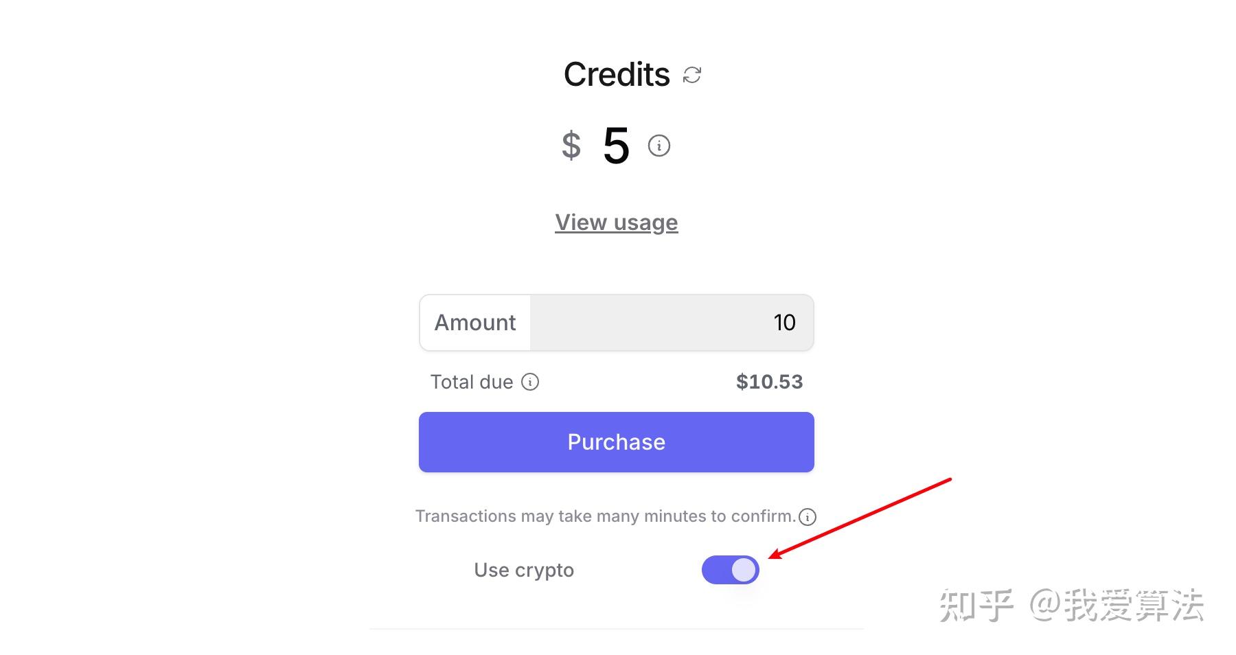Show info for transactions confirmation note
Viewport: 1236px width, 655px height.
click(x=808, y=517)
